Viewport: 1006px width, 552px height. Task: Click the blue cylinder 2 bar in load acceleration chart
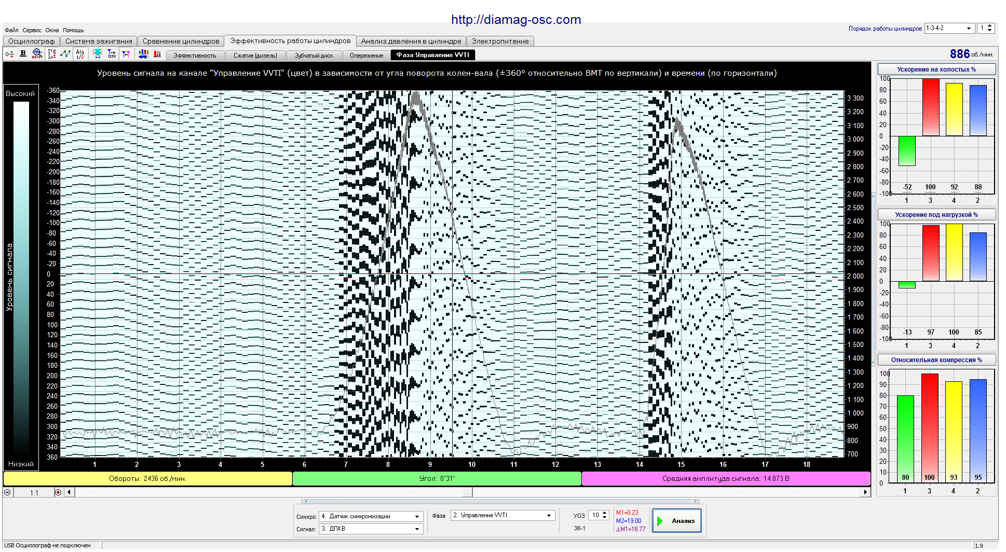(x=978, y=257)
